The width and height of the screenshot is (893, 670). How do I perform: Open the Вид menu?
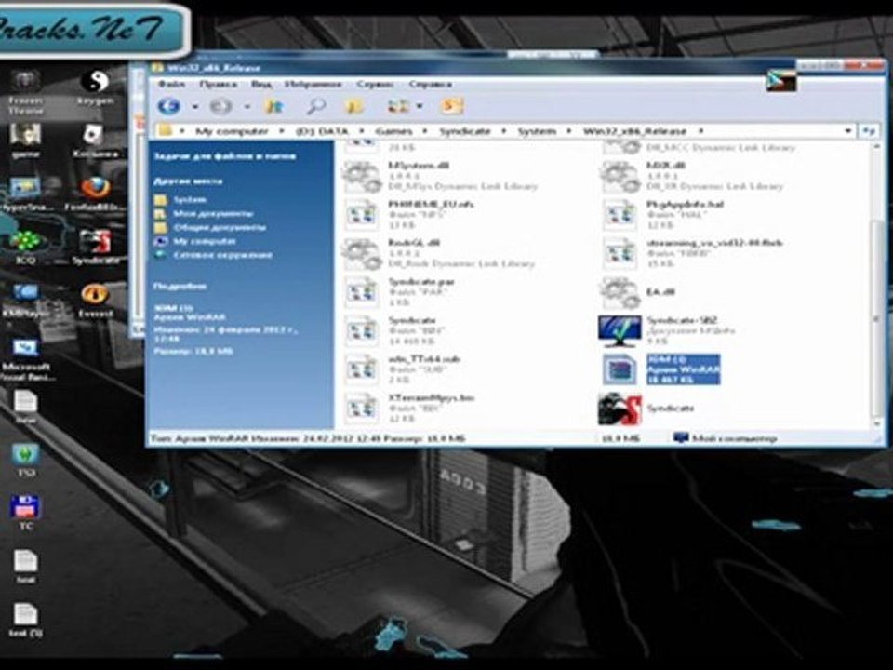(260, 85)
